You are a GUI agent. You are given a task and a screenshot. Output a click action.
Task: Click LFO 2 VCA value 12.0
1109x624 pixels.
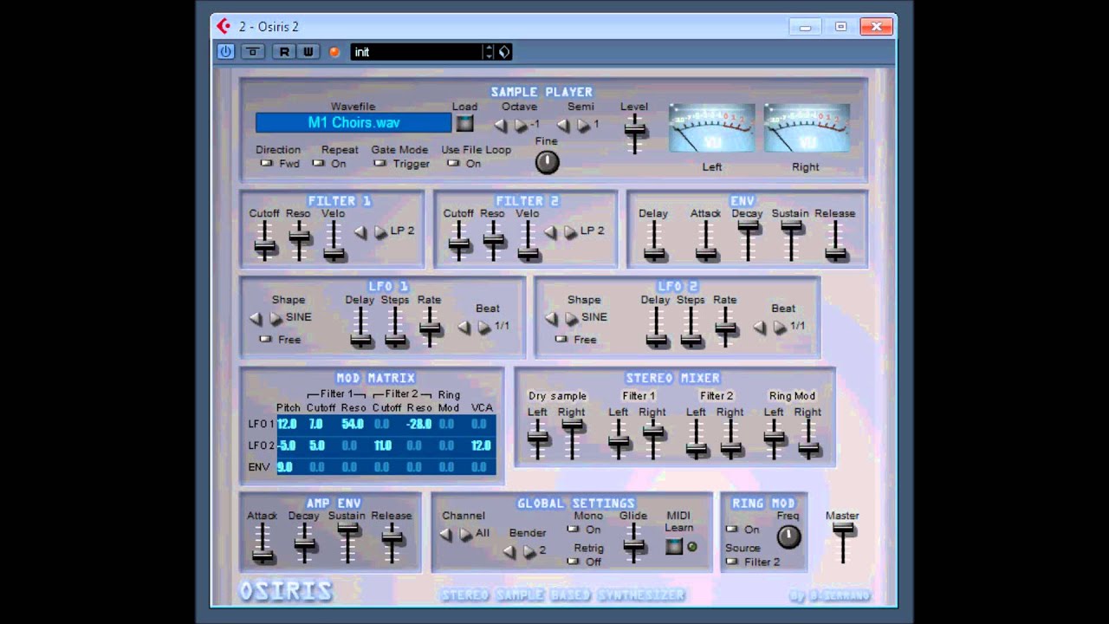pos(481,445)
